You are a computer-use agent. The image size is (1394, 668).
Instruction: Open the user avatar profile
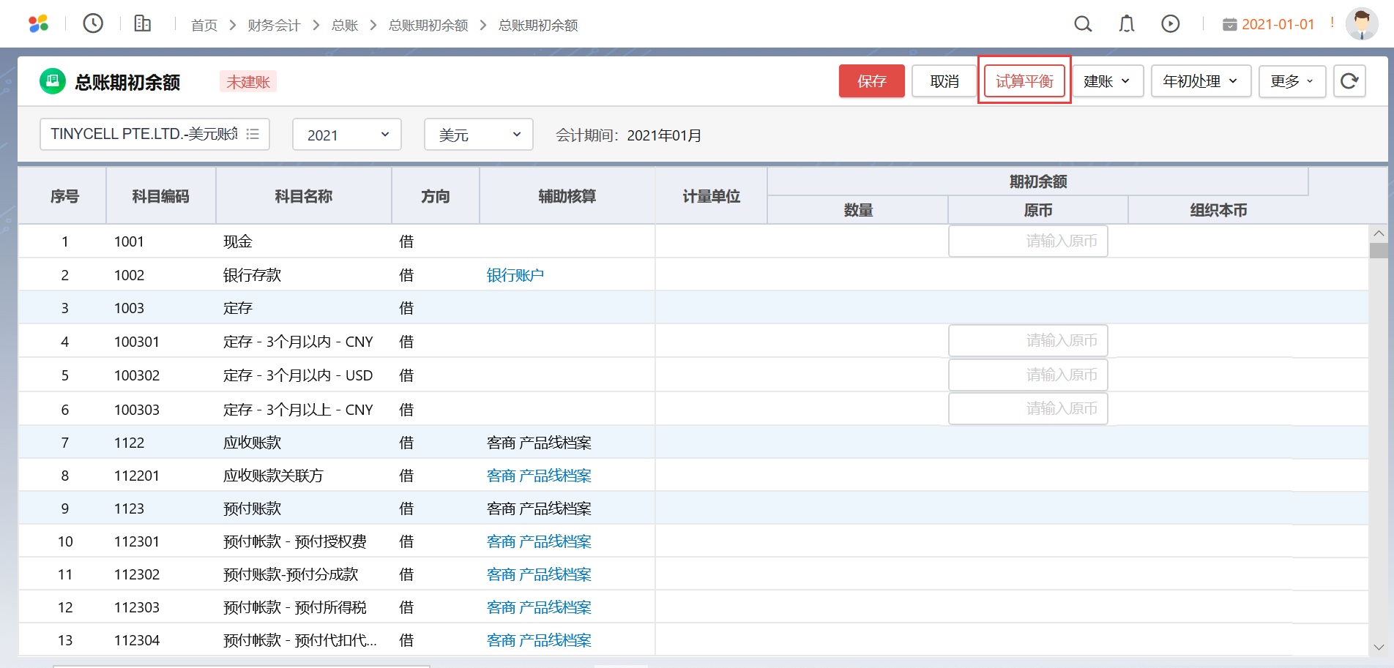pyautogui.click(x=1362, y=24)
